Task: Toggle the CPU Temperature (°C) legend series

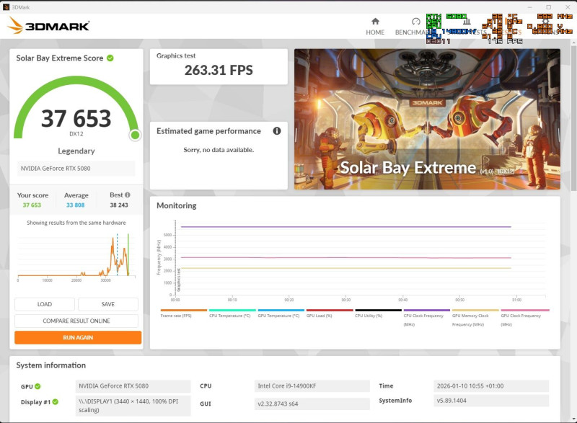Action: pos(232,313)
